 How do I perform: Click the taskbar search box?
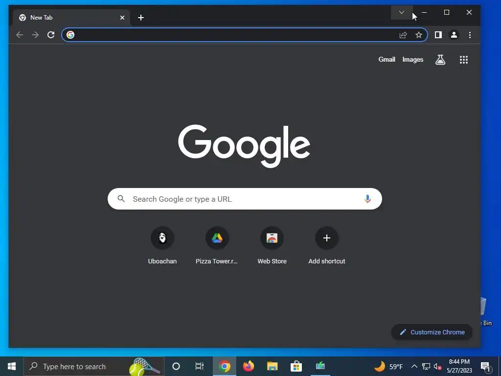[x=94, y=366]
